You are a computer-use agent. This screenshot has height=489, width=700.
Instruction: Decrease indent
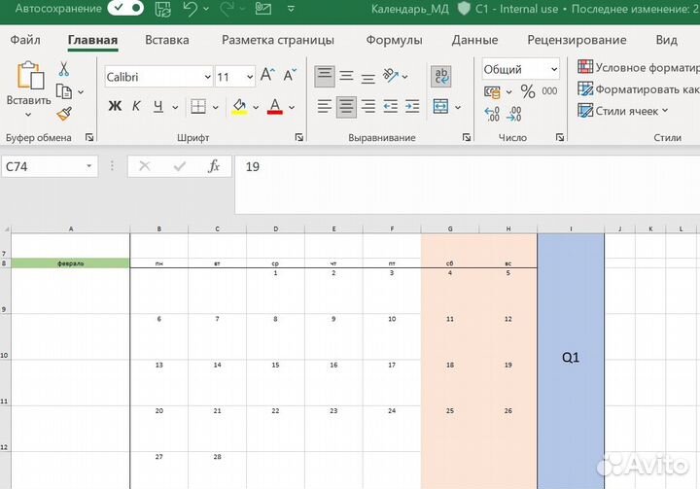390,106
